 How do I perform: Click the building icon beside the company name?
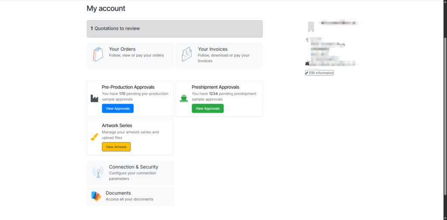pos(311,26)
